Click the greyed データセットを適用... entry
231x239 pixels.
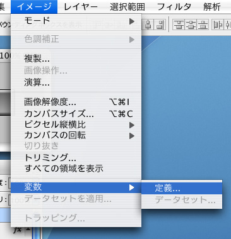[x=76, y=198]
